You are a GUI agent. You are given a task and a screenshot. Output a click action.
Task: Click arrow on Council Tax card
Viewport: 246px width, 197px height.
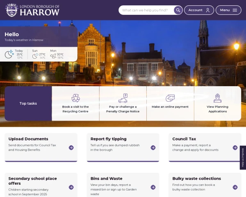tap(235, 148)
